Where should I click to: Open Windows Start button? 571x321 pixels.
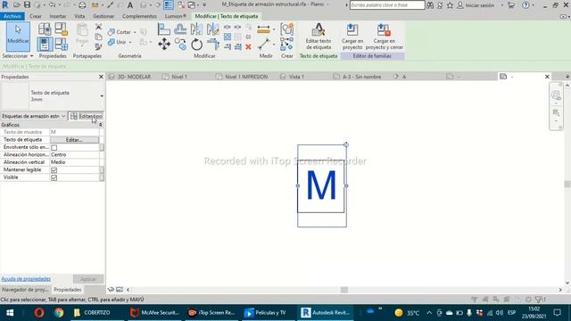(10, 313)
